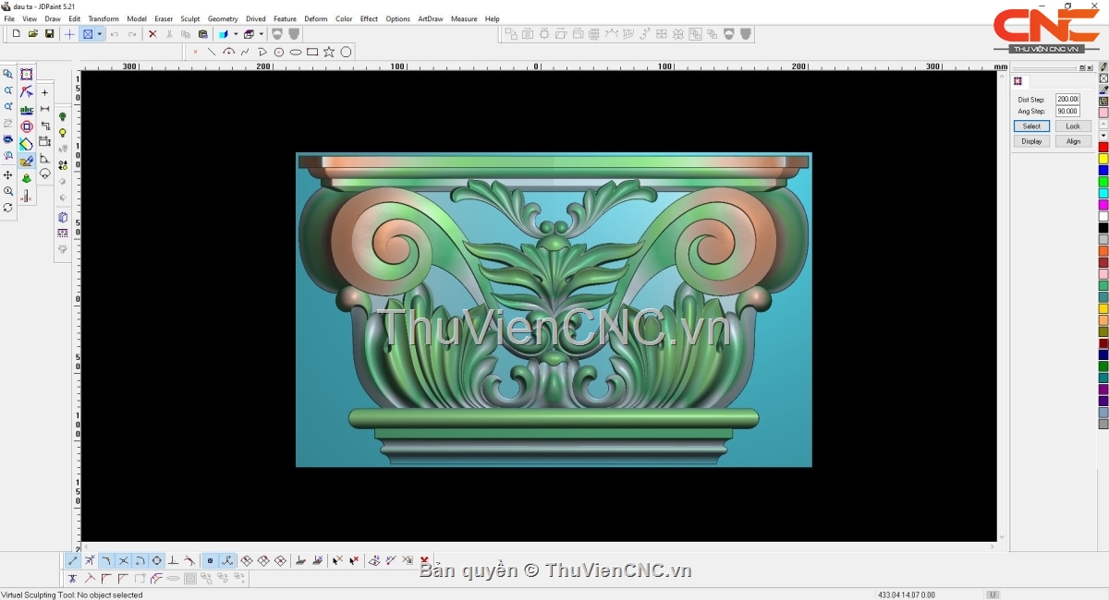Image resolution: width=1109 pixels, height=600 pixels.
Task: Click the Select button in right panel
Action: [x=1031, y=126]
